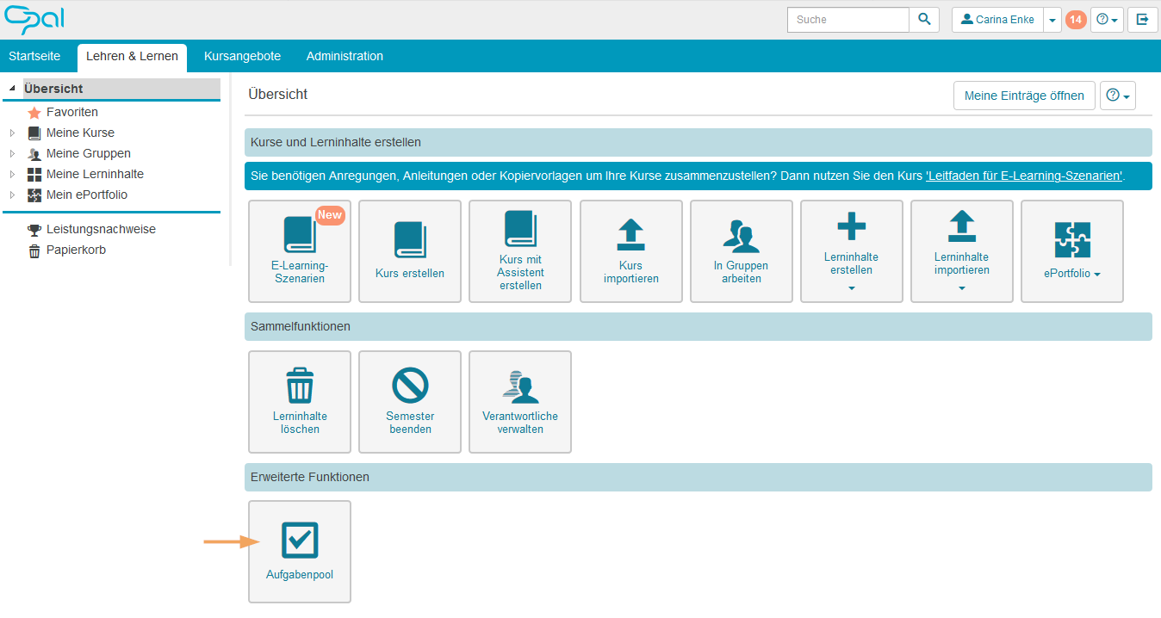
Task: Switch to the Administration tab
Action: 345,56
